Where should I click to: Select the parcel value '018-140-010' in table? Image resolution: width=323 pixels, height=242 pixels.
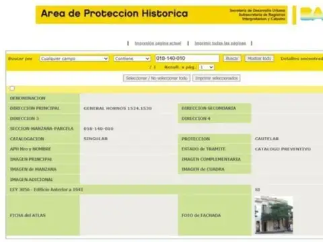point(98,128)
